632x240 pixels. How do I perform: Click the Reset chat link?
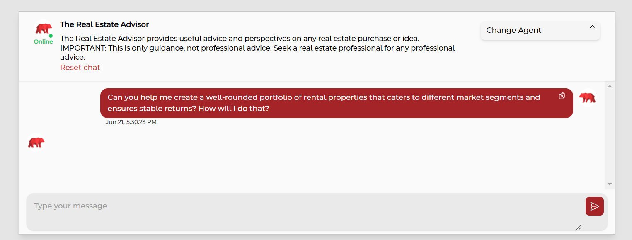[x=80, y=68]
